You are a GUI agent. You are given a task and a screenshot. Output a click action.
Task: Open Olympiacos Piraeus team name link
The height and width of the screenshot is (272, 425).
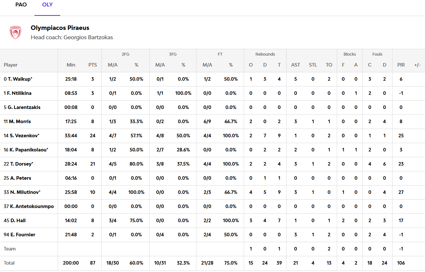[x=60, y=28]
